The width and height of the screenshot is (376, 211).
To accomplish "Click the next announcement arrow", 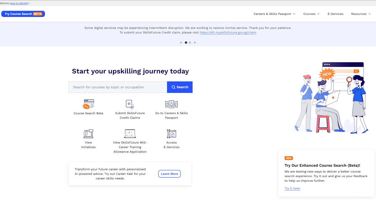I will tap(195, 42).
